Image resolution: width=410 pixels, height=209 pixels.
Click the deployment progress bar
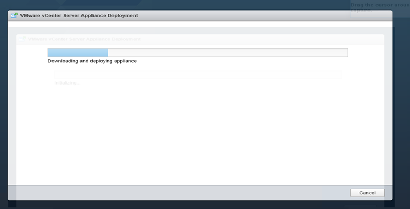tap(198, 53)
